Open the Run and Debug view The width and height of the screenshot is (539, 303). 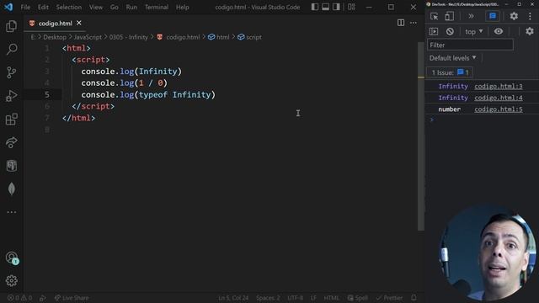click(11, 95)
